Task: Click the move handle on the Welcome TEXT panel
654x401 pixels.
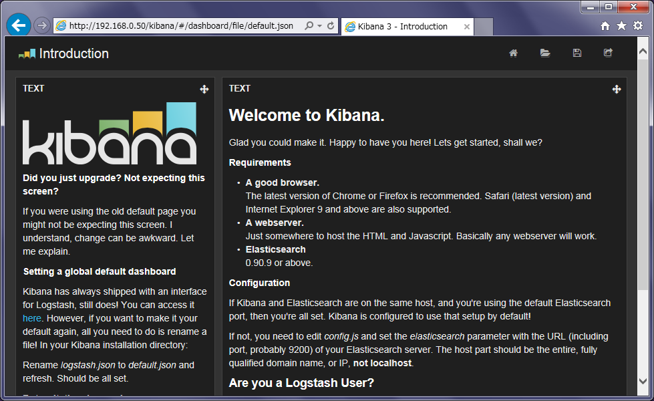Action: (617, 89)
